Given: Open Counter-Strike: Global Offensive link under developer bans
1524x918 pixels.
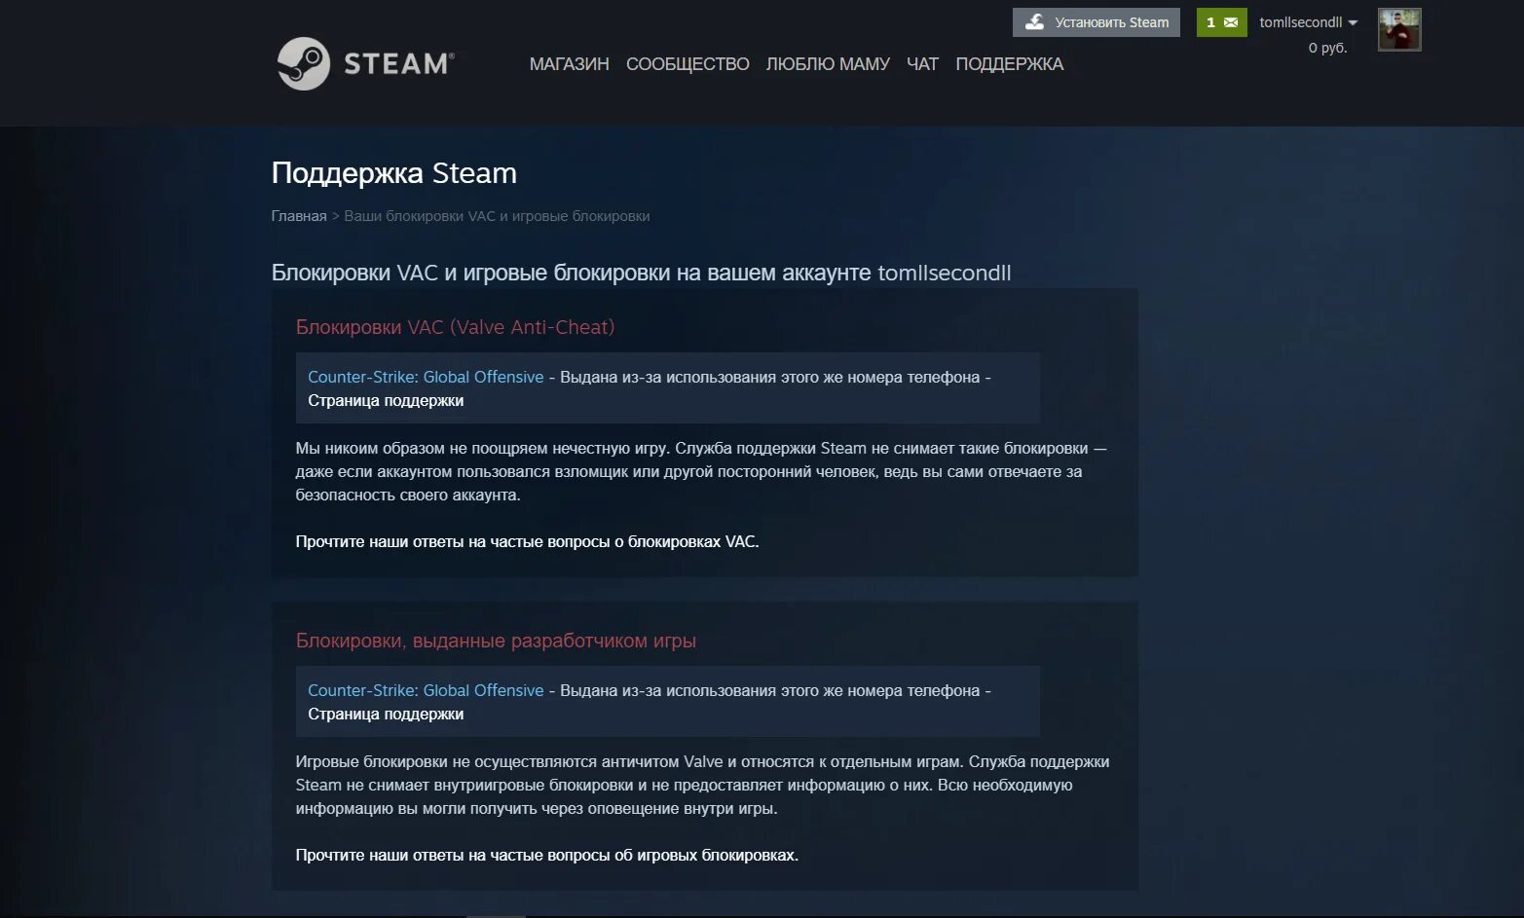Looking at the screenshot, I should point(426,690).
